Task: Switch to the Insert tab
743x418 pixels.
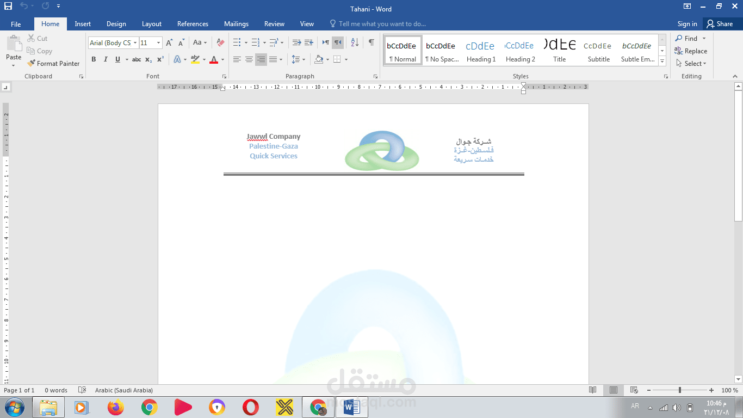Action: tap(83, 24)
